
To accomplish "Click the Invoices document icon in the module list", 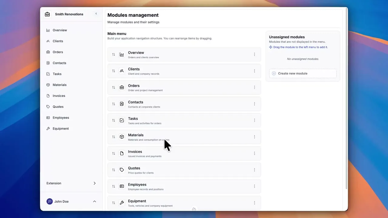I will pyautogui.click(x=122, y=153).
